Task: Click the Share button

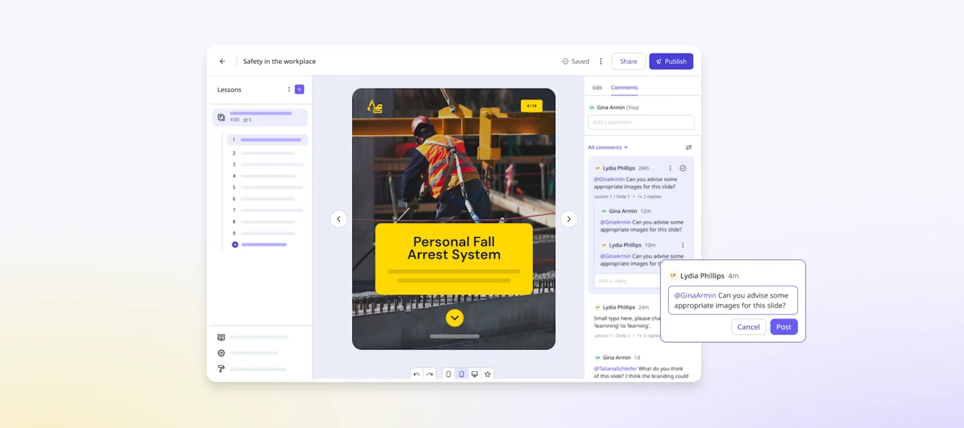Action: tap(629, 61)
